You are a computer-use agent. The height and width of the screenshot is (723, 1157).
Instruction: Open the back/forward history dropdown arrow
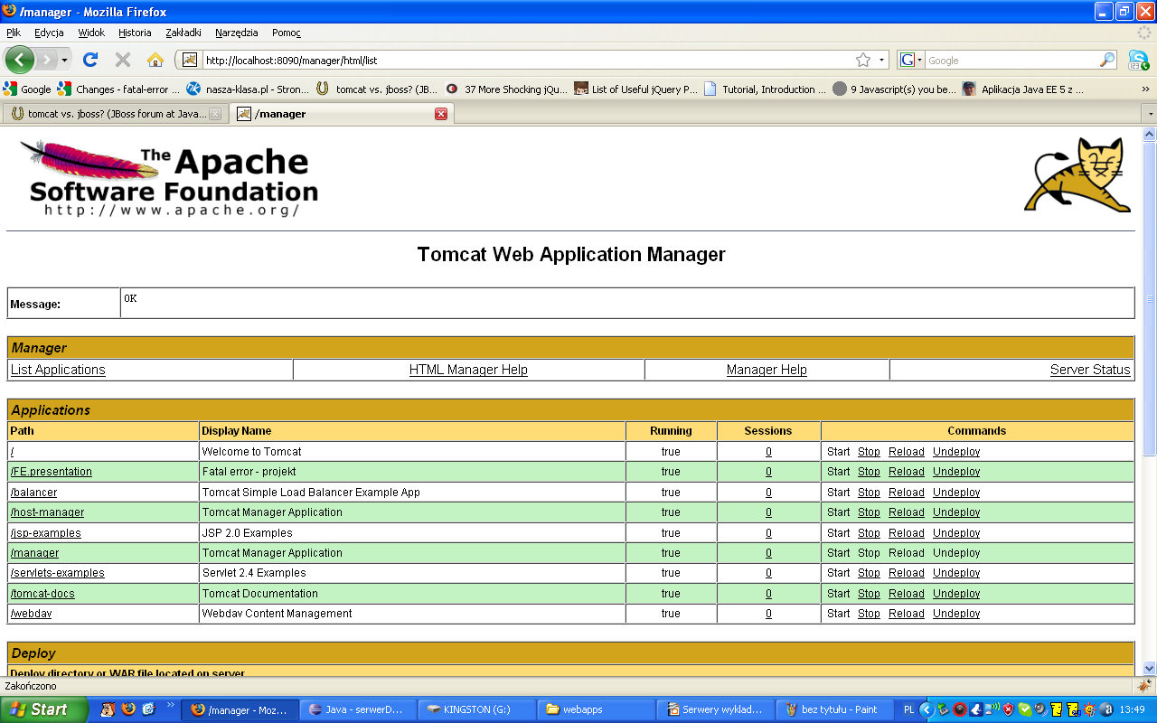point(64,60)
